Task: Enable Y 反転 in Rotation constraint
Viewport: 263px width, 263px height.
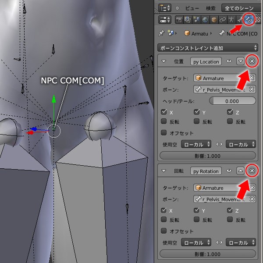Action: [x=196, y=220]
